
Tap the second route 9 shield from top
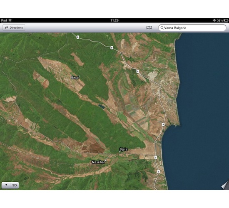tap(112, 47)
